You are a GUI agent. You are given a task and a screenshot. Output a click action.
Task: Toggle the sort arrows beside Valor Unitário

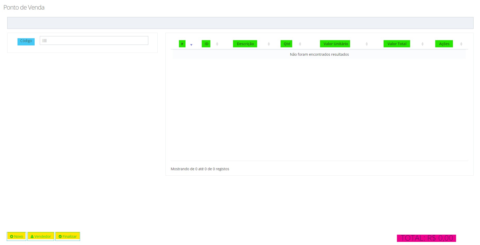pyautogui.click(x=367, y=44)
